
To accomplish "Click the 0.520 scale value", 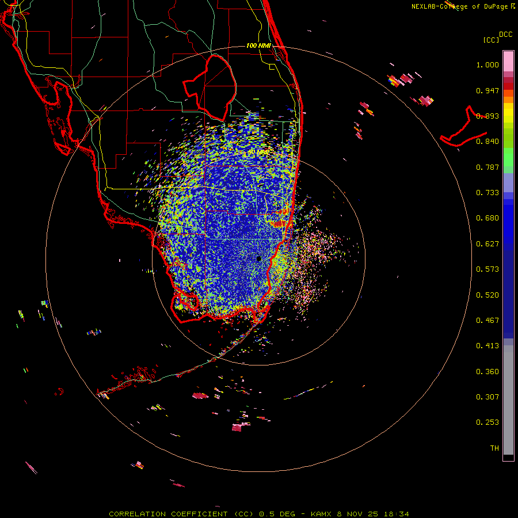I will pos(487,295).
